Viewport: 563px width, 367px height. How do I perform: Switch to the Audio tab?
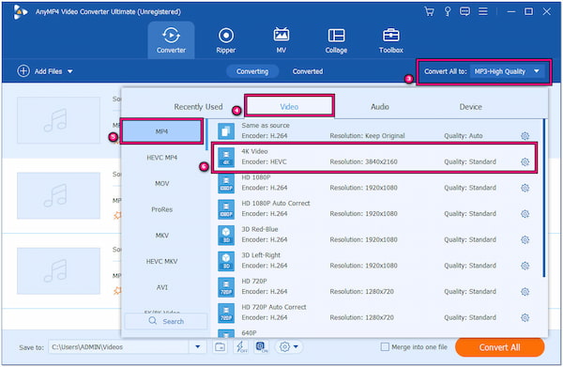coord(380,107)
